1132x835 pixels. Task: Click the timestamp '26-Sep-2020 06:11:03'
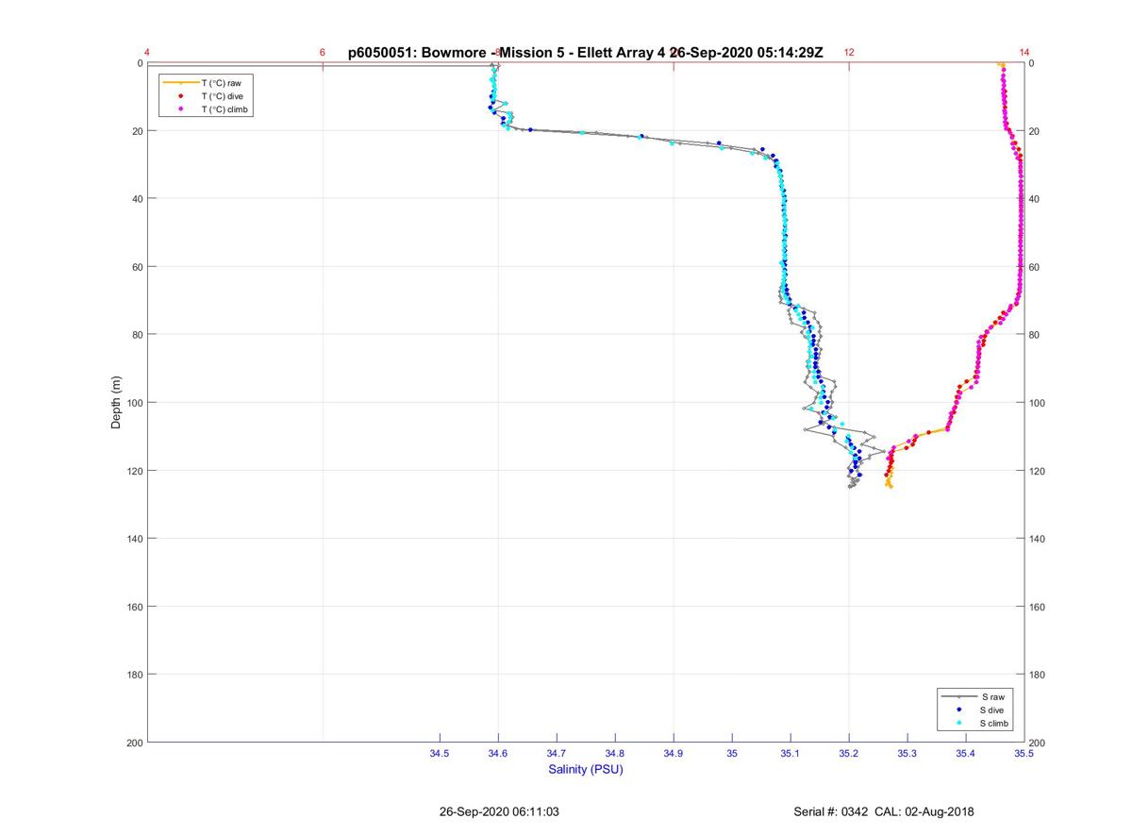point(499,811)
